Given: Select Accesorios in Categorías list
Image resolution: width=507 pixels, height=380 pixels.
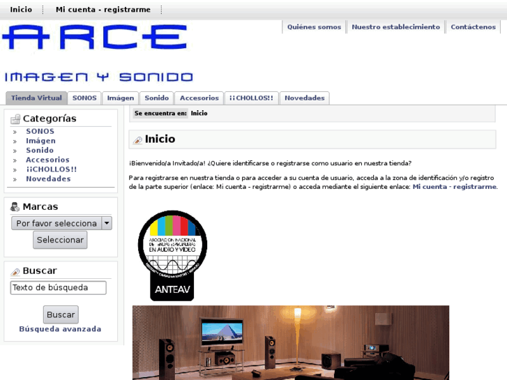Looking at the screenshot, I should [47, 160].
